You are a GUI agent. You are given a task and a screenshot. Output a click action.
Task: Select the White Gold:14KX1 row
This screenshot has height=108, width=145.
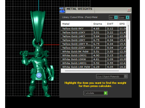(x=93, y=63)
